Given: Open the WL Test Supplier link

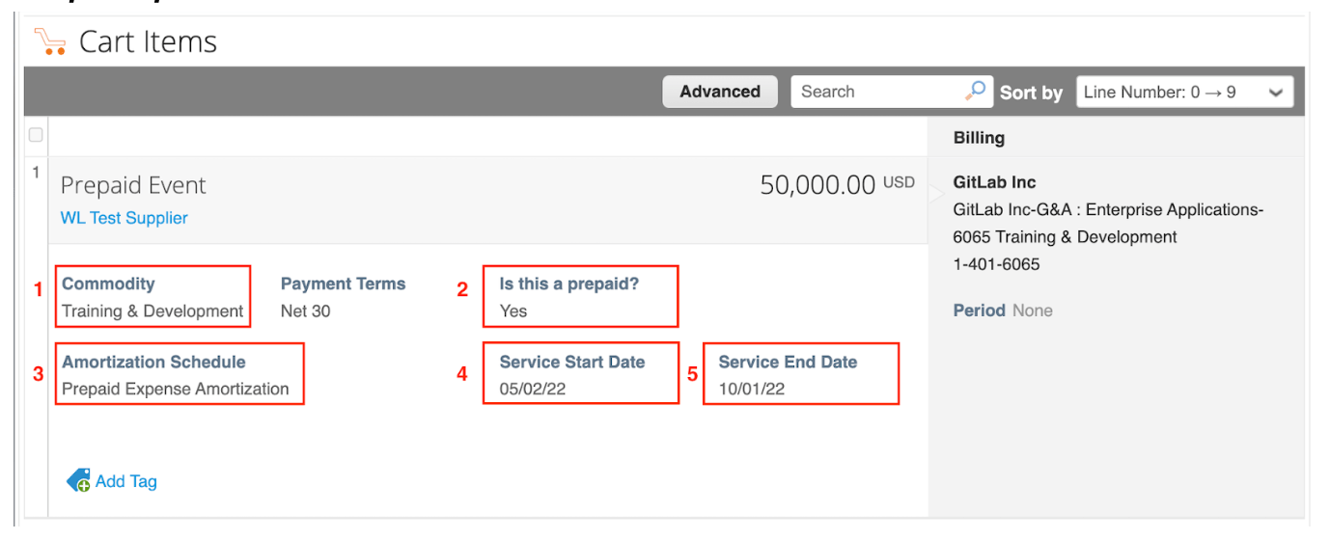Looking at the screenshot, I should [125, 218].
